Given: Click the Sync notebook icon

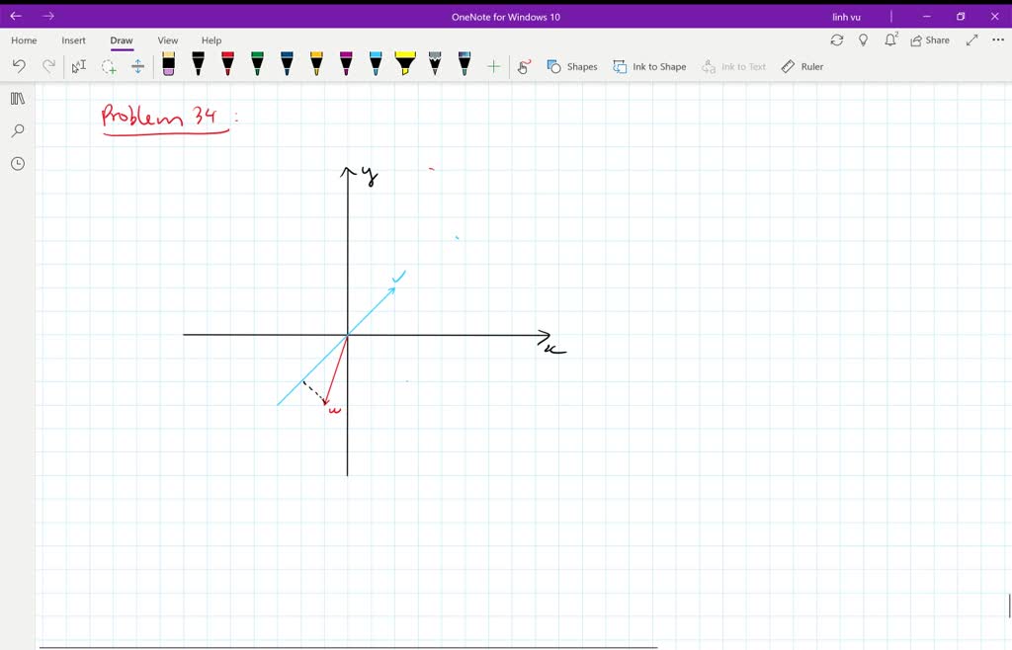Looking at the screenshot, I should point(837,40).
